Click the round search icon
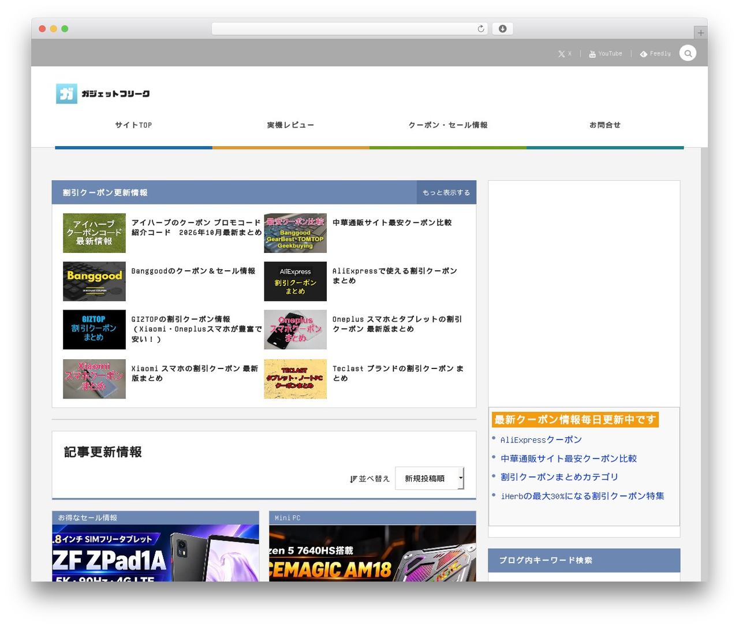 tap(688, 53)
